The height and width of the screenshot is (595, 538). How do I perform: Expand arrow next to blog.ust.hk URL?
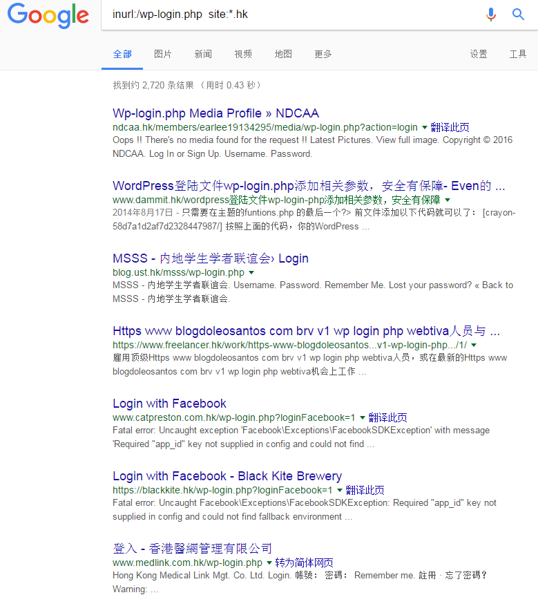tap(251, 272)
